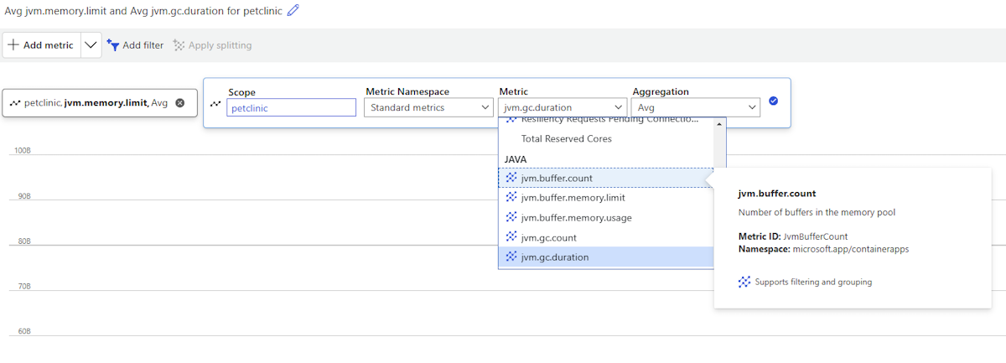The height and width of the screenshot is (363, 1006).
Task: Open the Aggregation dropdown set to Avg
Action: coord(696,107)
